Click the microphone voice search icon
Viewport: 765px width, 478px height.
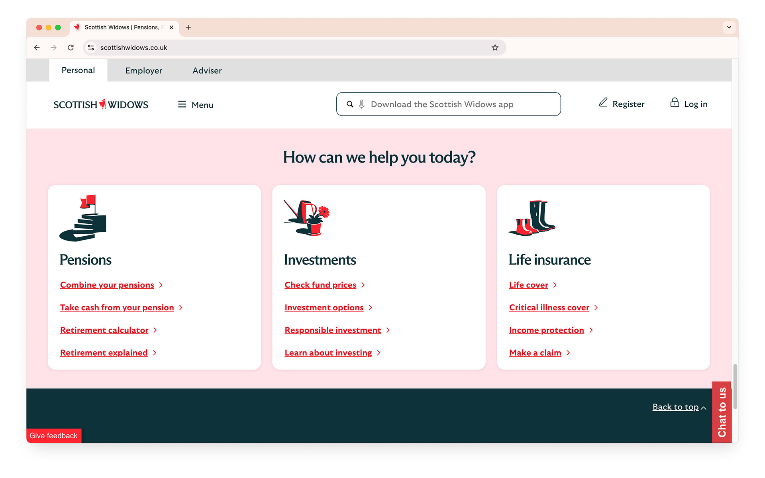click(x=361, y=104)
